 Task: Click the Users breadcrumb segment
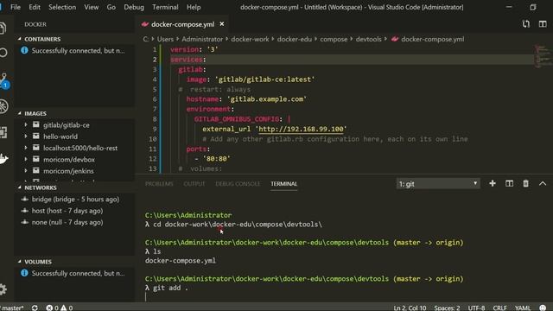pos(165,39)
